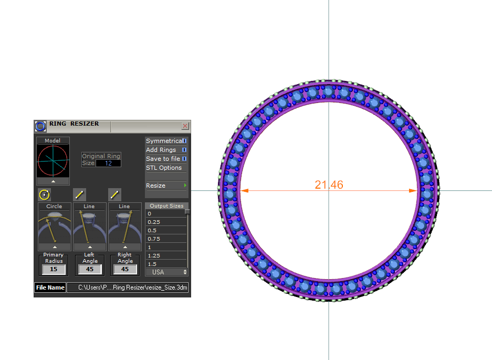Screen dimensions: 492x360
Task: Select the yellow circle curve icon
Action: (x=45, y=194)
